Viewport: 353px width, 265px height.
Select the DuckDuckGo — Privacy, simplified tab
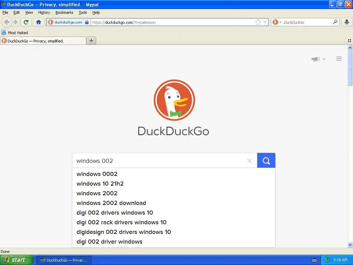coord(43,41)
